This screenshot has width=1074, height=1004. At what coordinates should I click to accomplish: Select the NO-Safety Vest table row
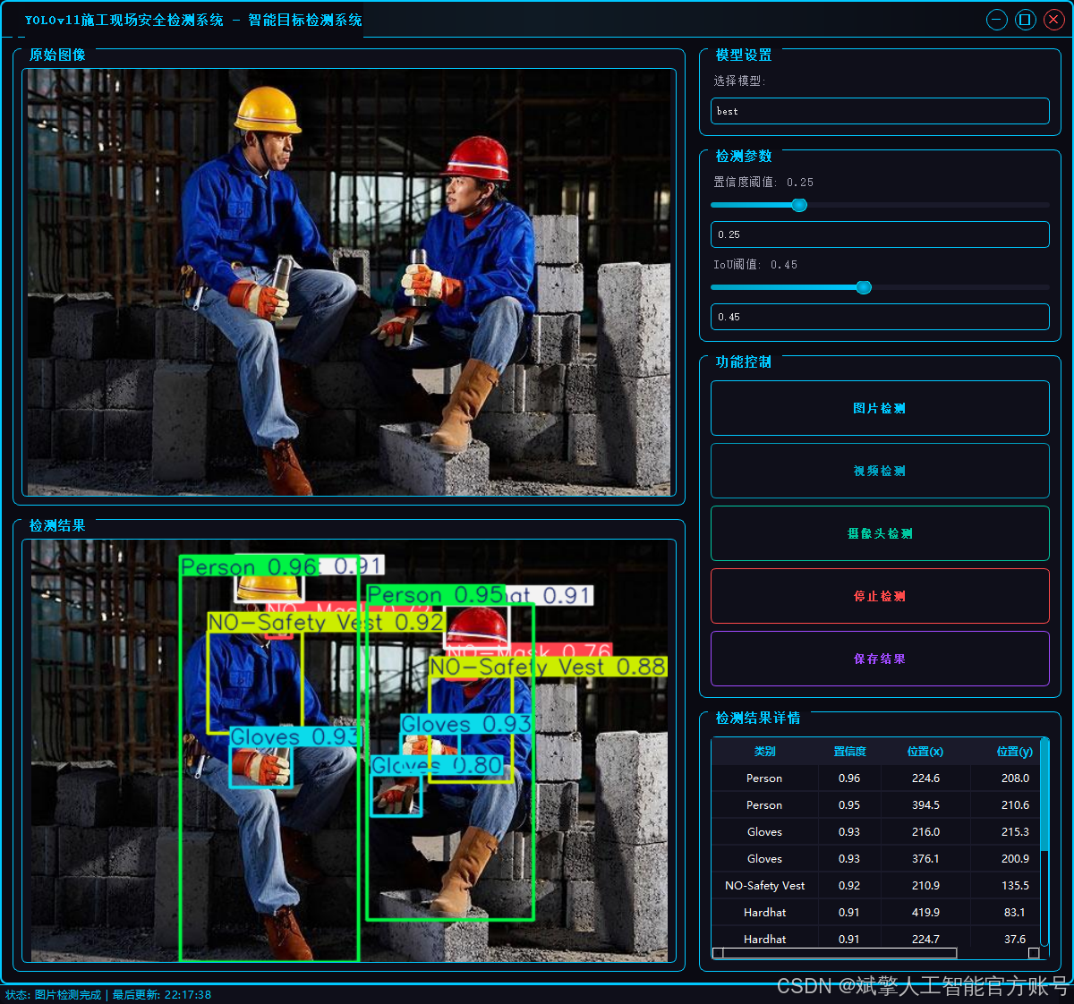coord(875,886)
